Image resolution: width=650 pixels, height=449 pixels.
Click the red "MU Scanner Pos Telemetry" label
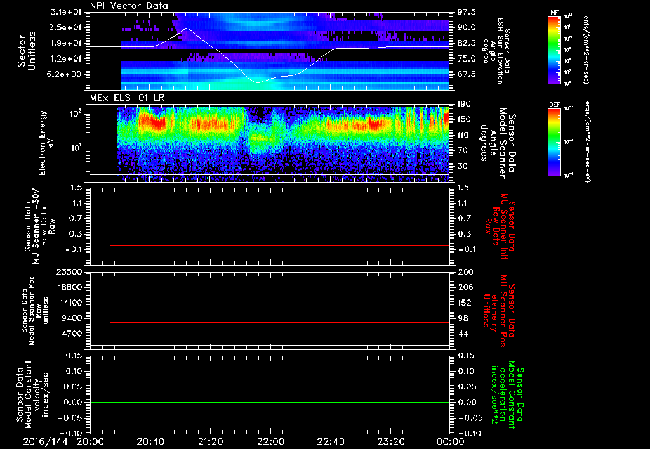pos(499,311)
